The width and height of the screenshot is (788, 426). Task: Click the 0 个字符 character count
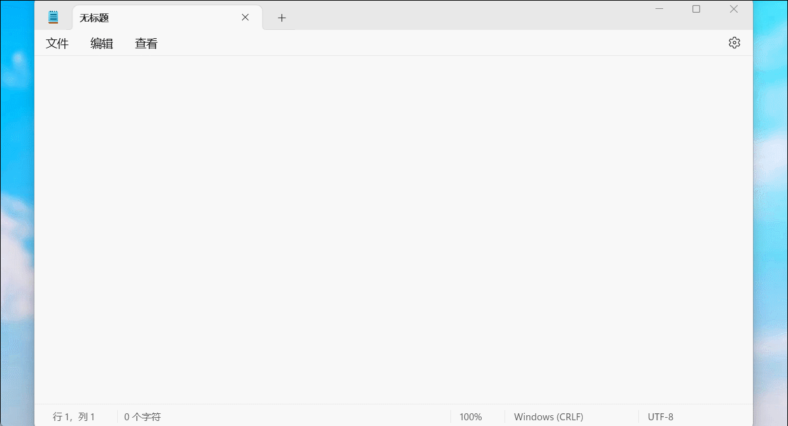pos(143,417)
